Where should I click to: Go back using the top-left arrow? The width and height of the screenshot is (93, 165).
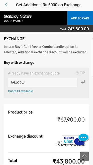coord(6,5)
